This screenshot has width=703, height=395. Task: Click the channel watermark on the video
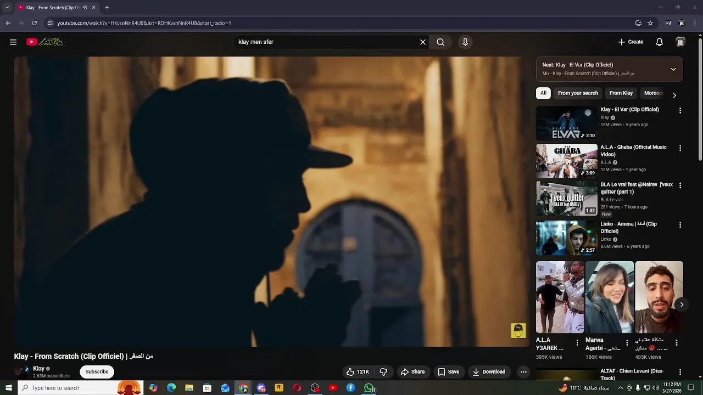tap(518, 330)
